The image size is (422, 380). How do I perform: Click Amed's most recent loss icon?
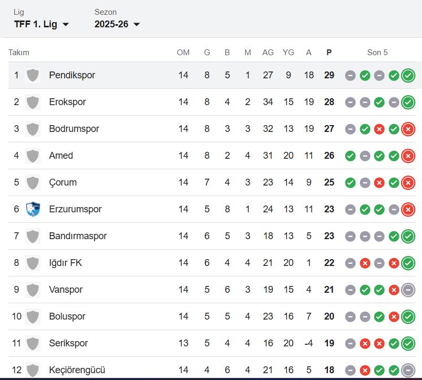pyautogui.click(x=408, y=156)
